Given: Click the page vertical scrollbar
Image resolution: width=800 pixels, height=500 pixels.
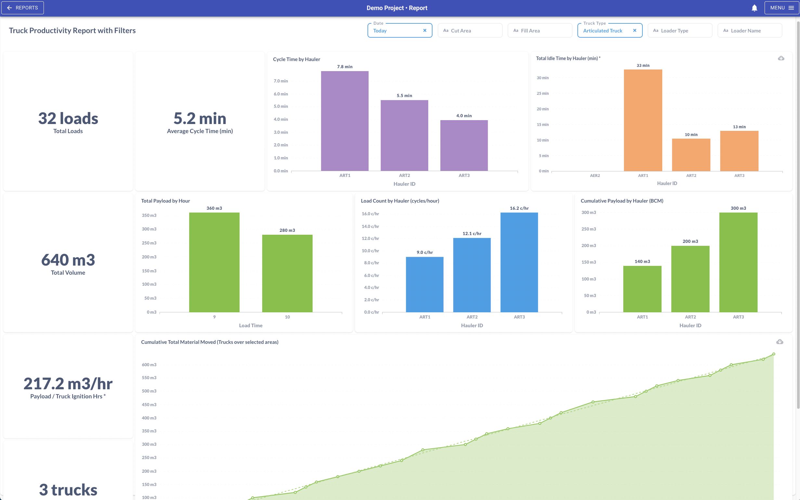Looking at the screenshot, I should coord(798,215).
